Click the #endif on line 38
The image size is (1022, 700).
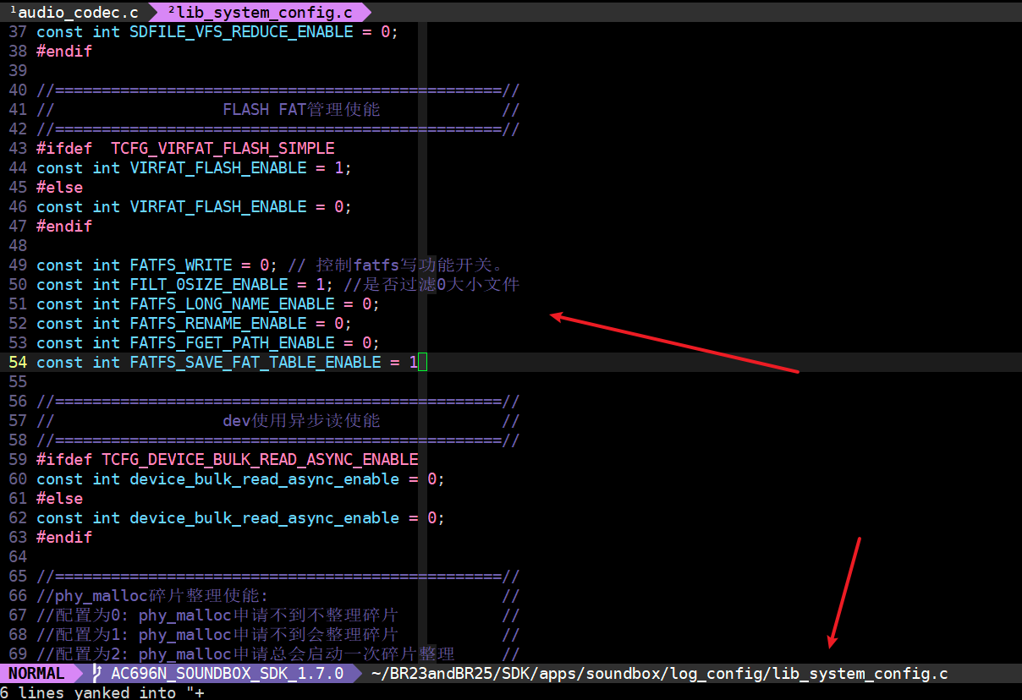click(64, 52)
